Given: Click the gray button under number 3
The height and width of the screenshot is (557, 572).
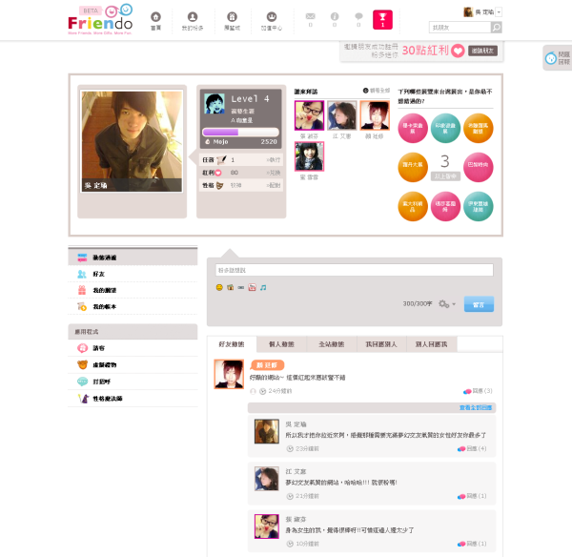Looking at the screenshot, I should [x=445, y=176].
